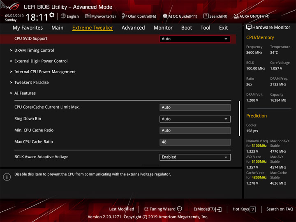Click Core Voltage value 1.057 V
The width and height of the screenshot is (296, 222).
tap(276, 69)
